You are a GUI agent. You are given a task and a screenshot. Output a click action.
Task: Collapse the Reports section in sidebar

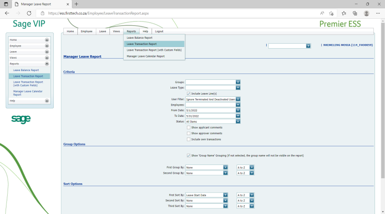click(47, 64)
